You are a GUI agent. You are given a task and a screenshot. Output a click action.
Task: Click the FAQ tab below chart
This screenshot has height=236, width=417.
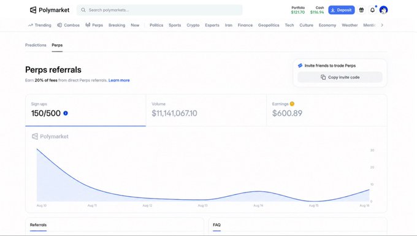click(216, 225)
